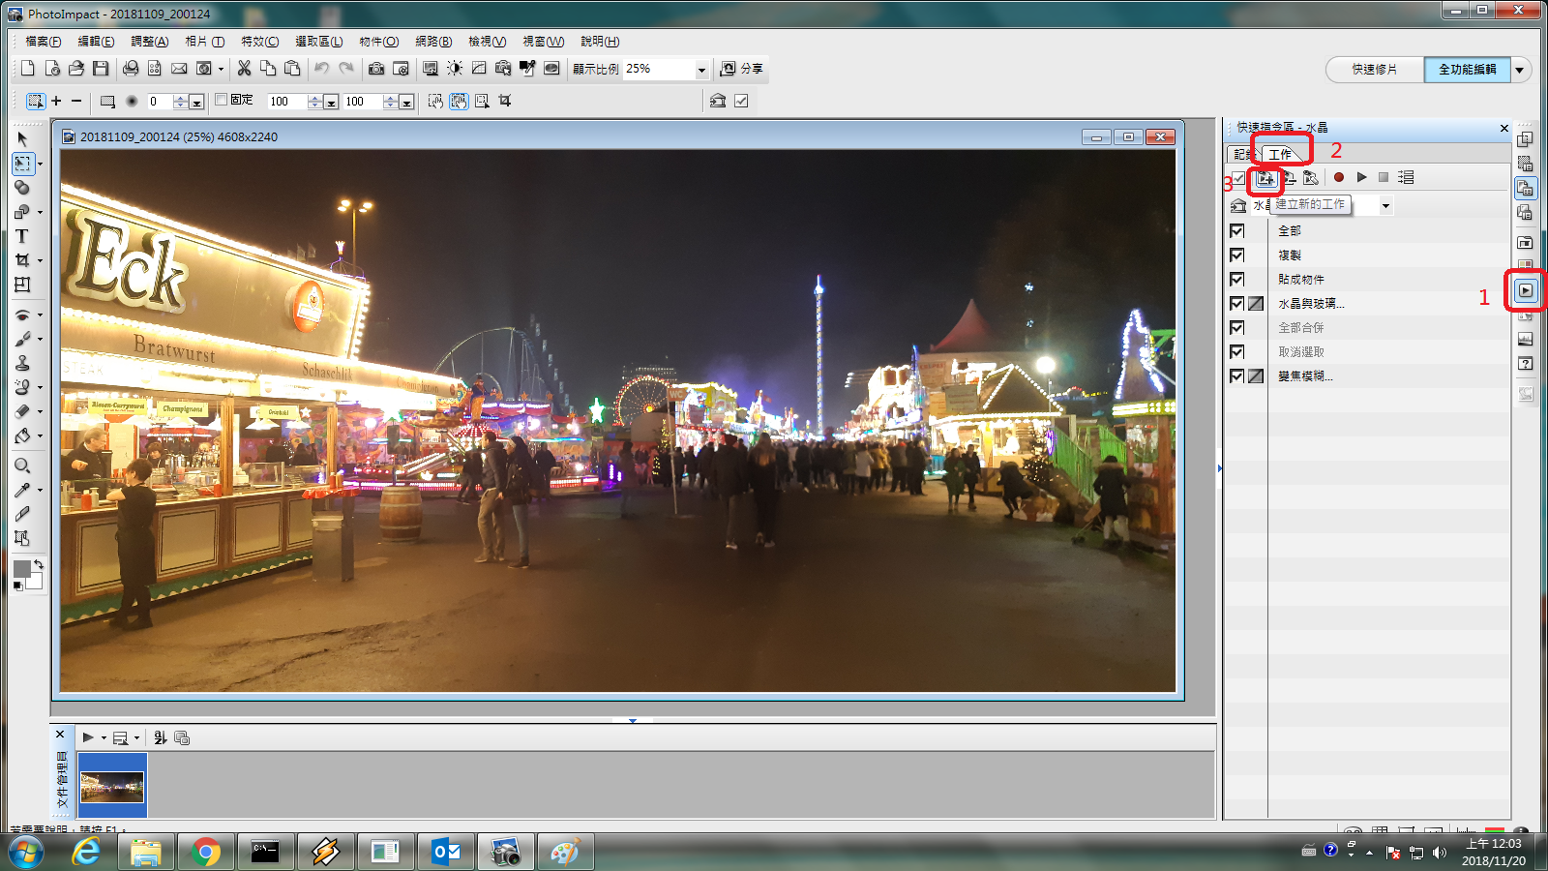This screenshot has height=871, width=1548.
Task: Select the Text tool in toolbox
Action: click(x=21, y=236)
